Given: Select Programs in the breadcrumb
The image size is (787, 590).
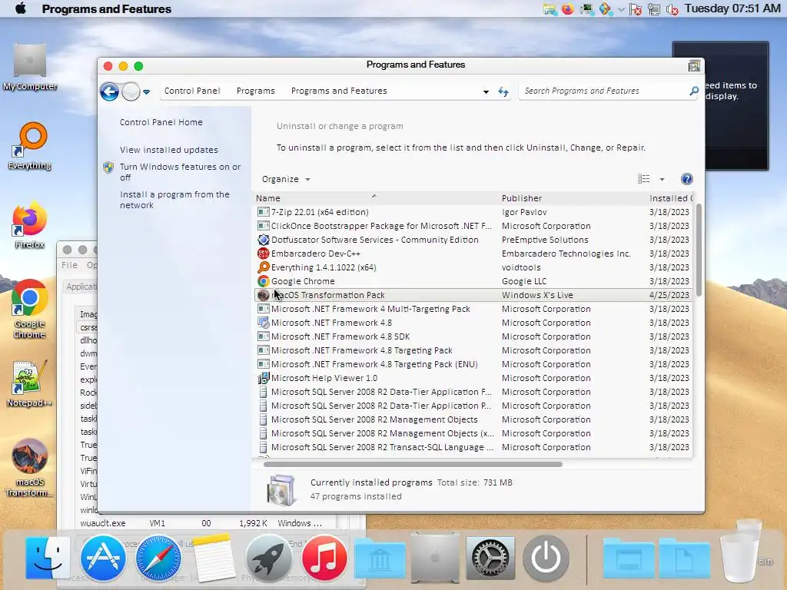Looking at the screenshot, I should (x=255, y=91).
